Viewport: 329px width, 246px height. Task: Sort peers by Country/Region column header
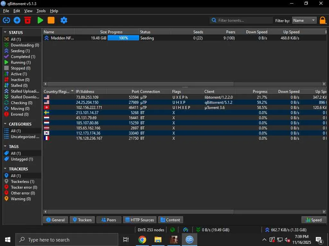[58, 91]
